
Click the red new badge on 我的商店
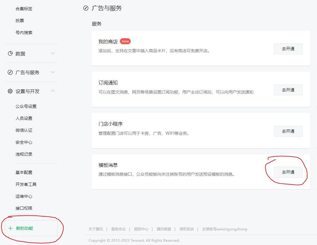(125, 42)
